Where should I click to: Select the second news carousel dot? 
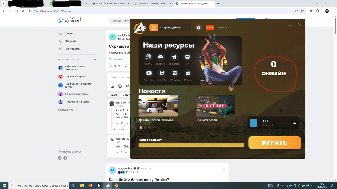coord(145,128)
